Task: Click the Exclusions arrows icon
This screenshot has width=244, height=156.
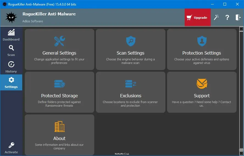Action: [131, 84]
